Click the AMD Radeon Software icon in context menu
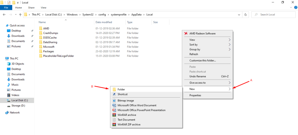Screen dimensions: 298x135 pyautogui.click(x=186, y=33)
